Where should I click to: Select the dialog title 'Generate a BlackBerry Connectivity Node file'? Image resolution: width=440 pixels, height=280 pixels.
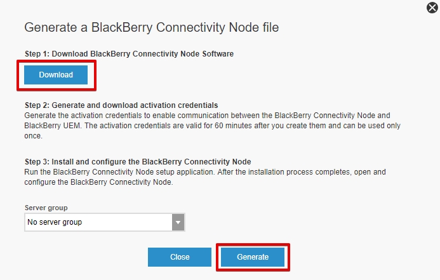pyautogui.click(x=151, y=27)
